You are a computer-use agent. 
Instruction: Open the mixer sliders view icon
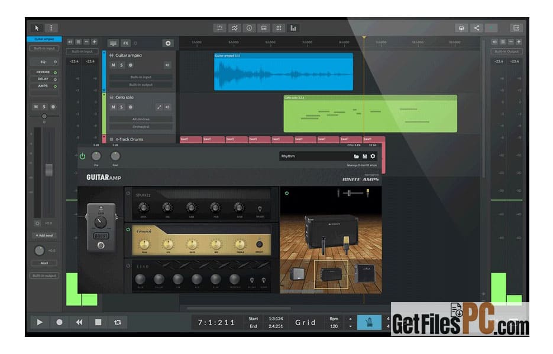coord(219,28)
